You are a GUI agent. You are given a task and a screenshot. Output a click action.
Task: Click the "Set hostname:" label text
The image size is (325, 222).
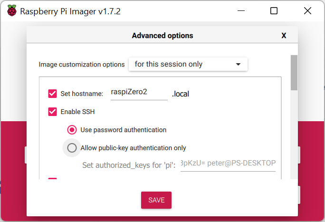pyautogui.click(x=82, y=94)
